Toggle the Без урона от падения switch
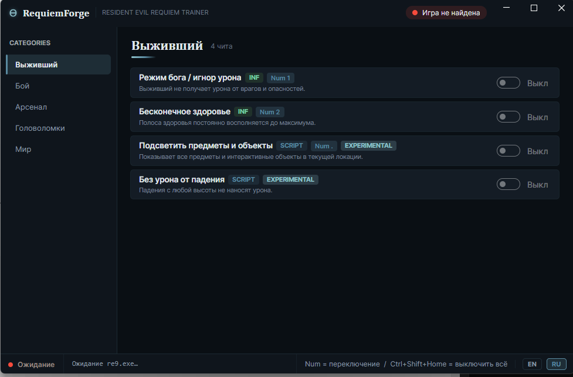This screenshot has width=573, height=377. [508, 185]
